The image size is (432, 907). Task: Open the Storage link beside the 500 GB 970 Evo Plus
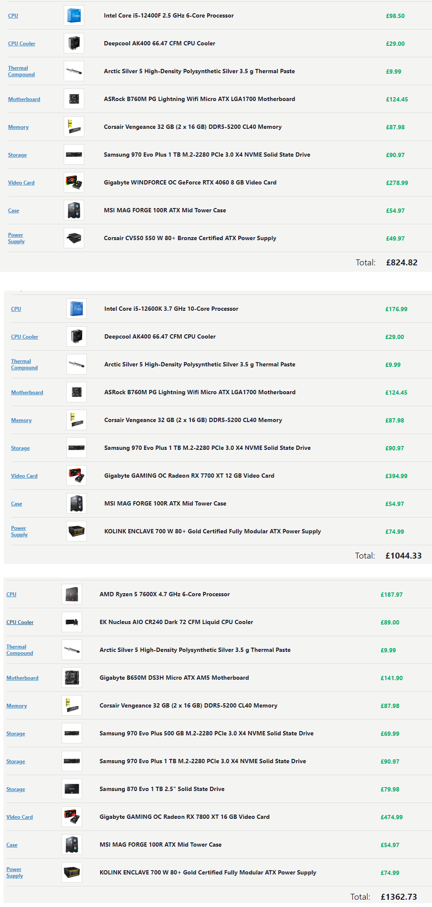15,734
